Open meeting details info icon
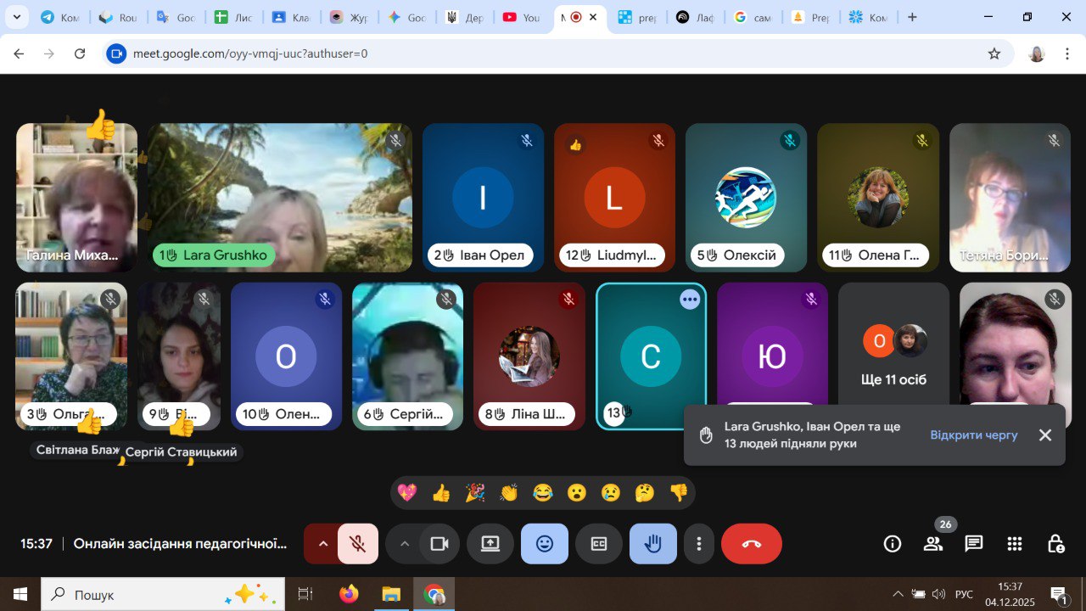 coord(892,544)
